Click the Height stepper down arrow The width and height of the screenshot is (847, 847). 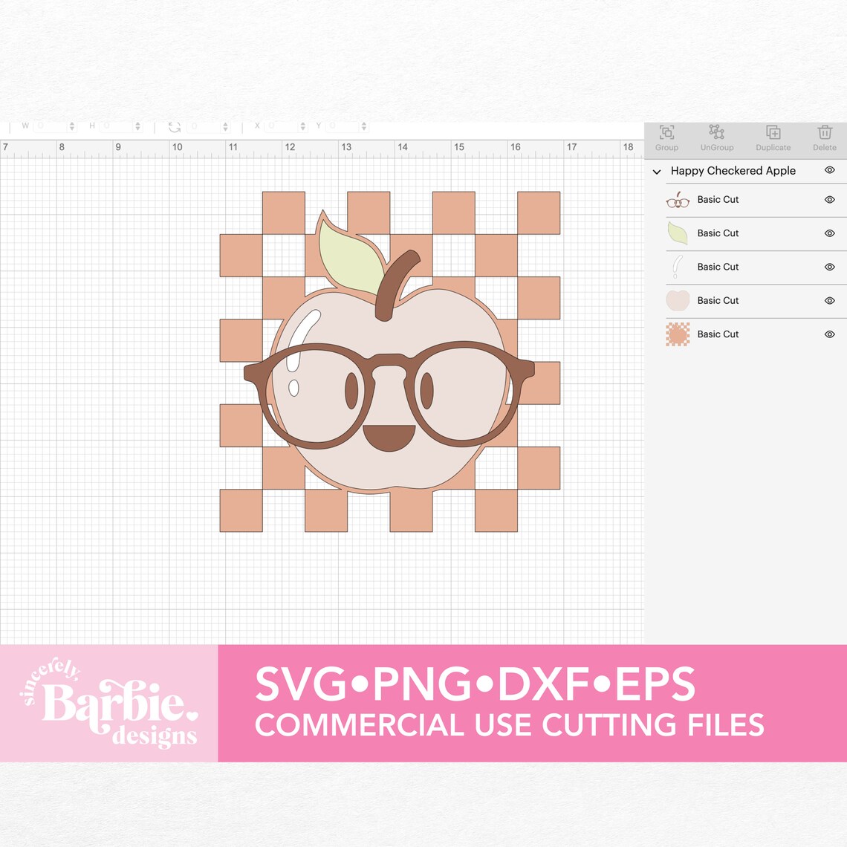tap(137, 129)
